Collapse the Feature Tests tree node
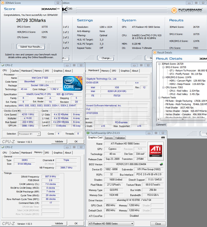 (159, 98)
